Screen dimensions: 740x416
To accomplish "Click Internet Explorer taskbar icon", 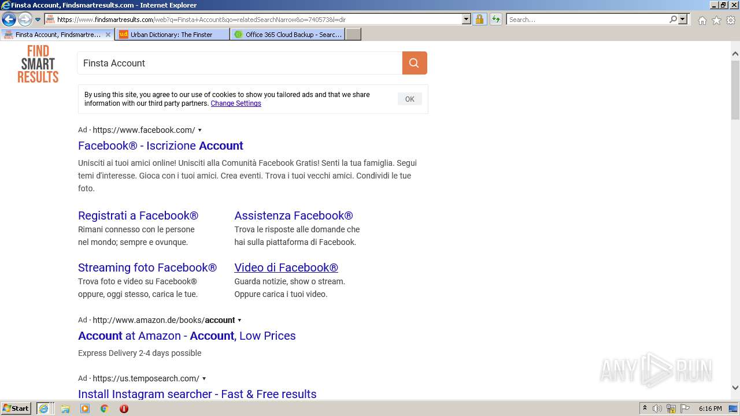I will click(x=43, y=408).
